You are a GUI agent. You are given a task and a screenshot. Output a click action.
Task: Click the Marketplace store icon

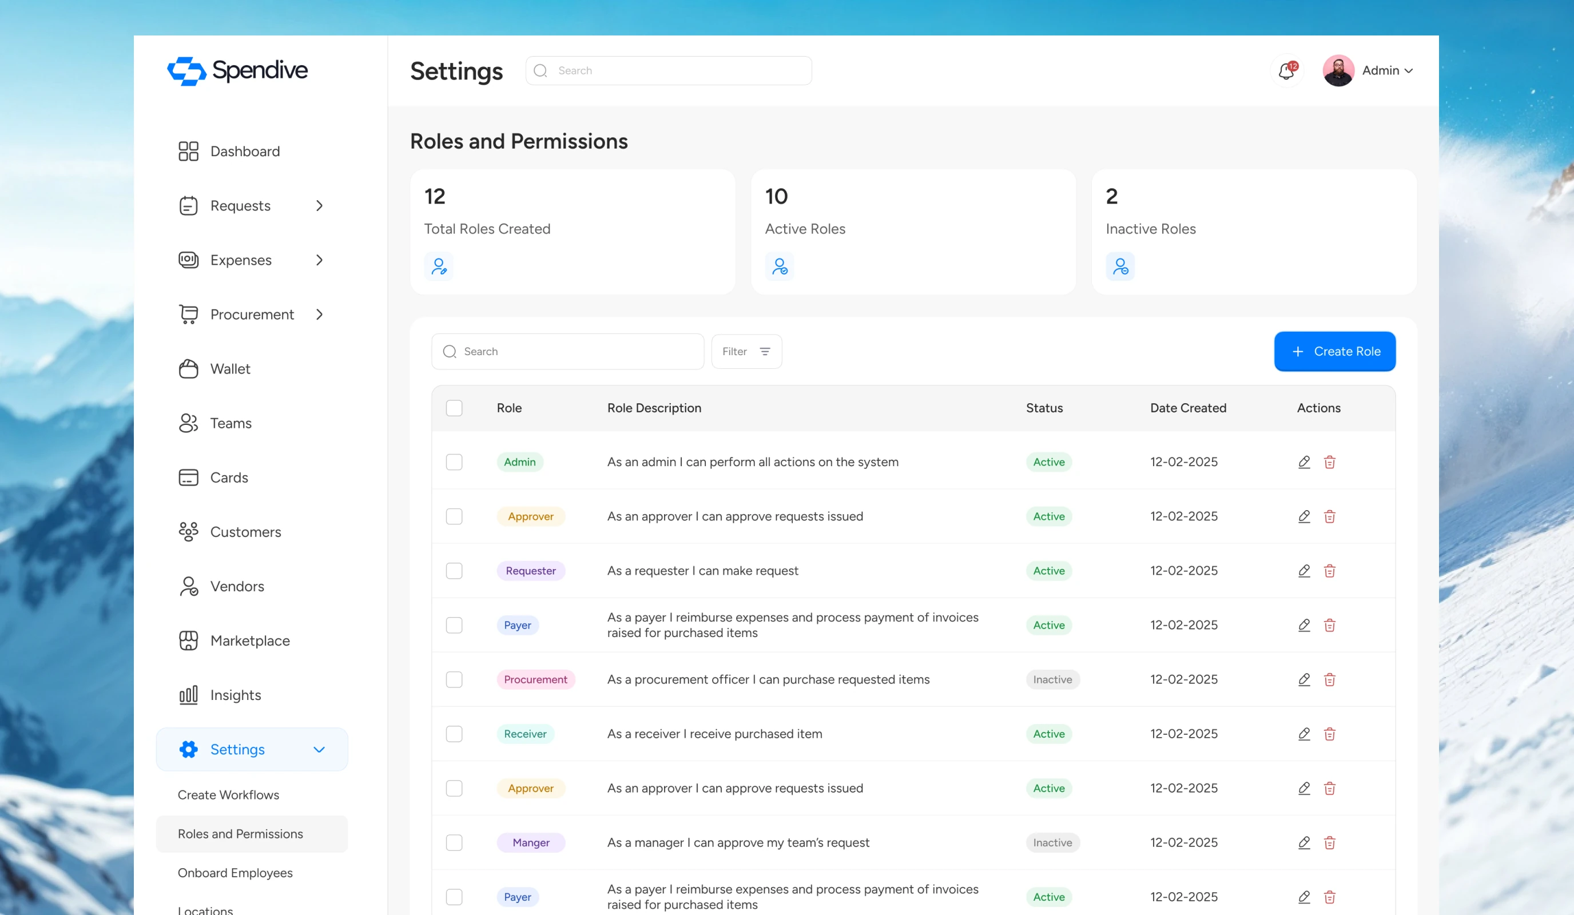click(x=188, y=641)
